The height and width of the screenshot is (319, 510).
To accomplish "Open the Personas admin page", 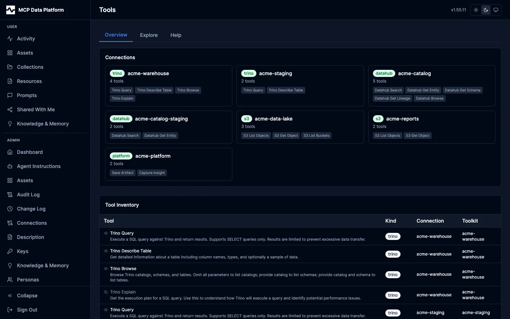I will tap(28, 280).
